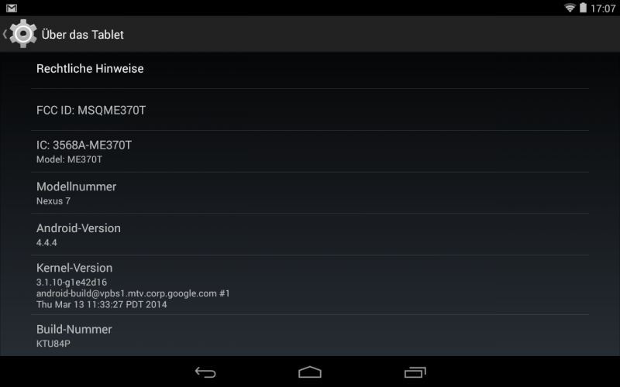Tap the Wi-Fi signal icon
Viewport: 620px width, 387px height.
pos(570,8)
